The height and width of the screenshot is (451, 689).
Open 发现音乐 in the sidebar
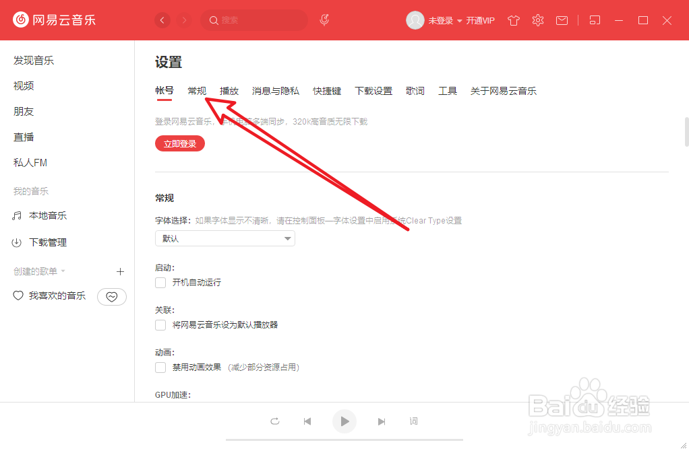[x=34, y=61]
